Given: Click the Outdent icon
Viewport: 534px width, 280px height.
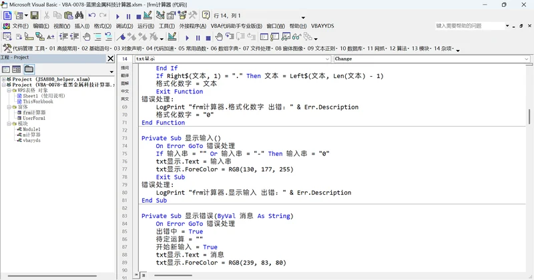Looking at the screenshot, I should point(74,37).
